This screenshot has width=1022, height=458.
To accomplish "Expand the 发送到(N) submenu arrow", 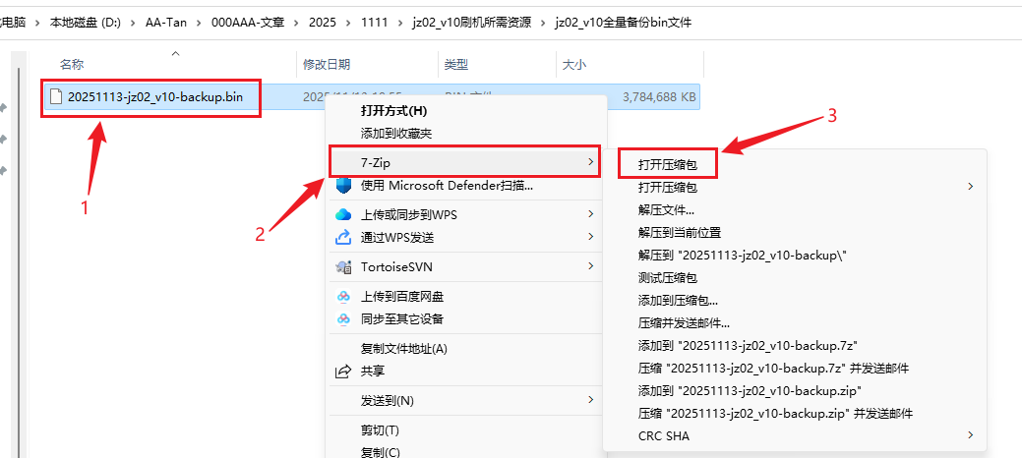I will pos(590,400).
